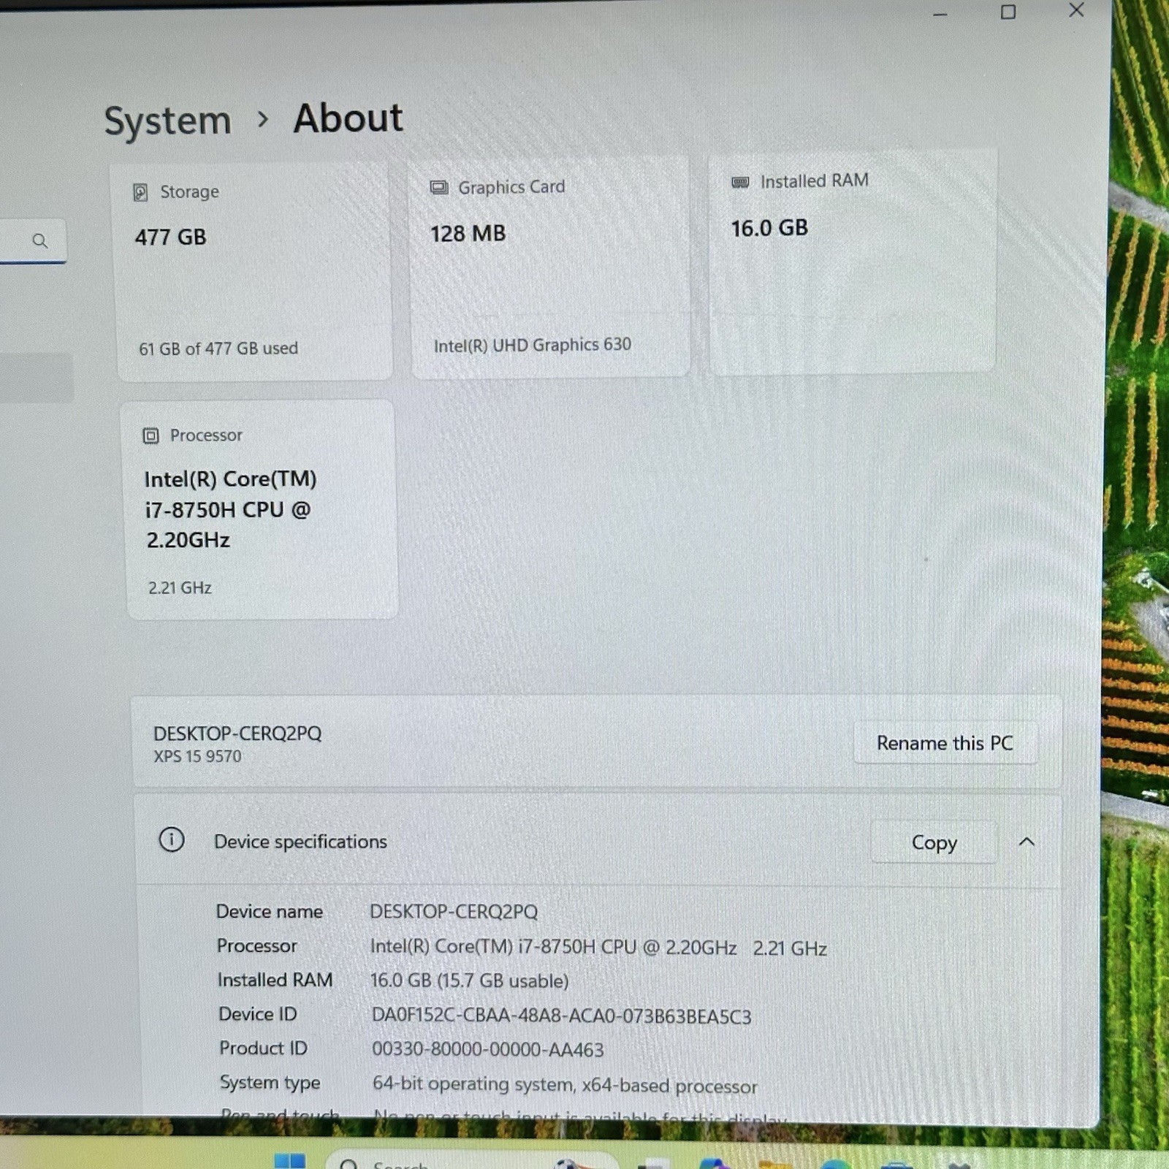1169x1169 pixels.
Task: Click the 'Installed RAM' label in specifications
Action: 275,980
